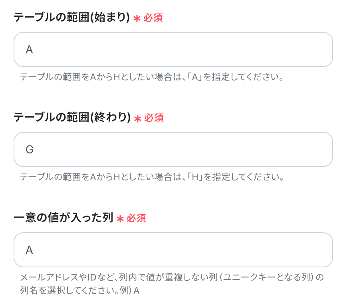Focus the テーブルの範囲(終わり) input field
This screenshot has height=306, width=361.
click(x=173, y=149)
